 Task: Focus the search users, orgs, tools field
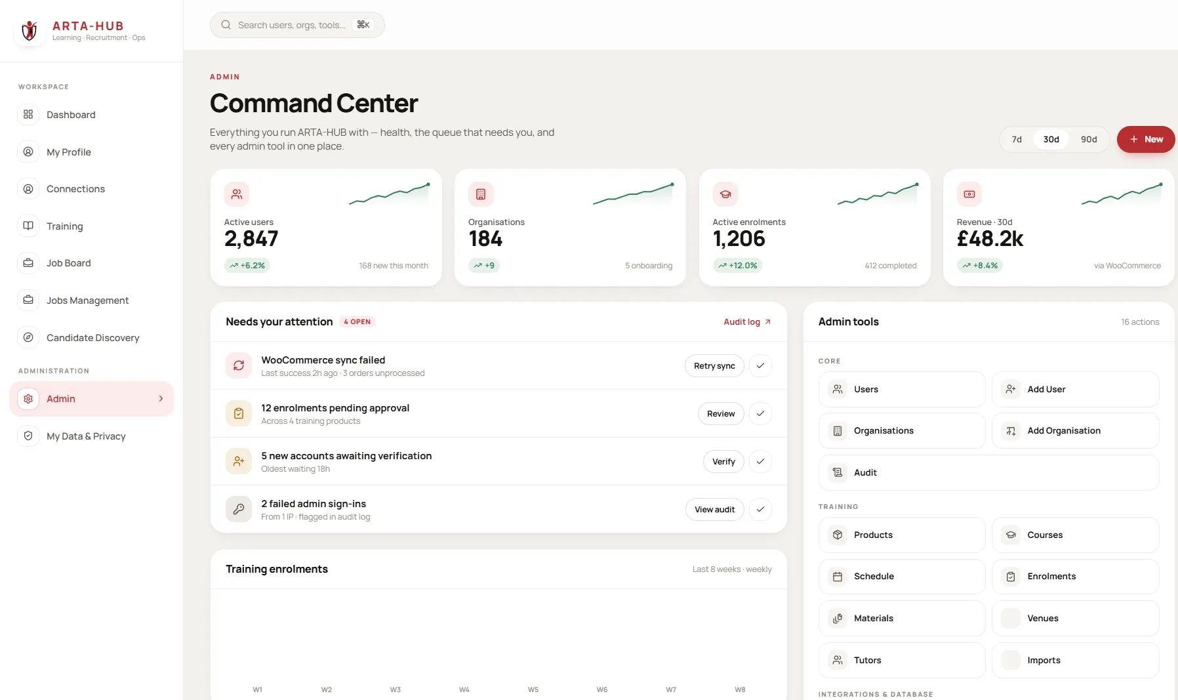[x=297, y=25]
